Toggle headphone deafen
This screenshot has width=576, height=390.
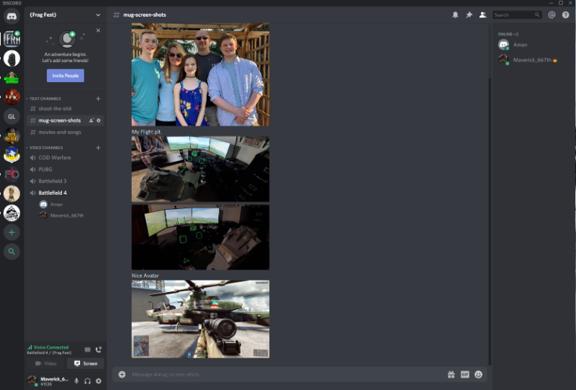pos(87,381)
